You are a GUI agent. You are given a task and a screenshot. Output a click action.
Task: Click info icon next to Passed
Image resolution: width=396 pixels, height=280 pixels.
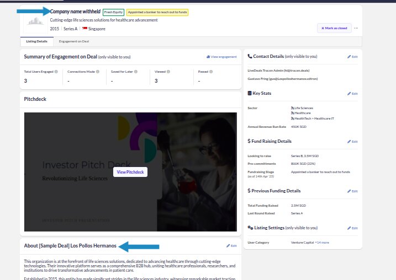click(211, 72)
